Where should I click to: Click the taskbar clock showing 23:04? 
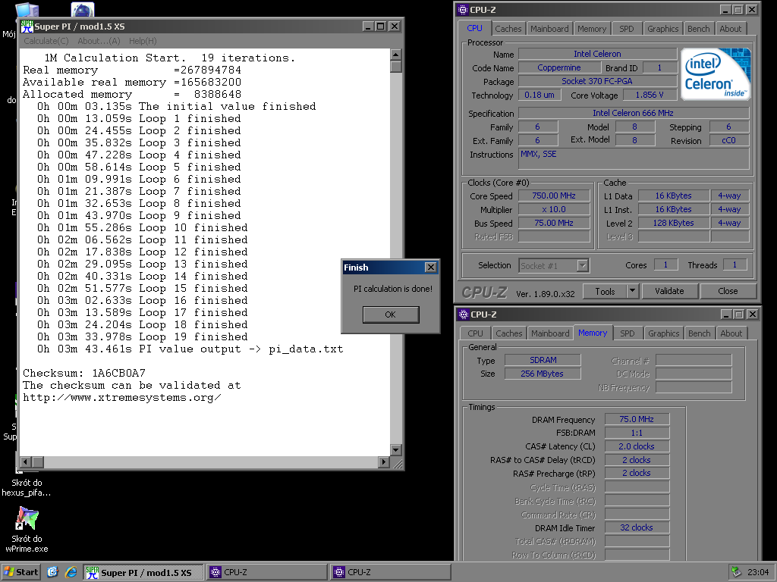coord(758,572)
